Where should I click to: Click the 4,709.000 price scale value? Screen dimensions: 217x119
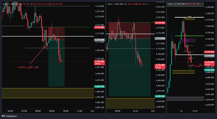click(100, 50)
